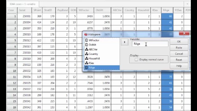The height and width of the screenshot is (111, 197).
Task: Select the RSex column header in data sheet
Action: coord(156,10)
